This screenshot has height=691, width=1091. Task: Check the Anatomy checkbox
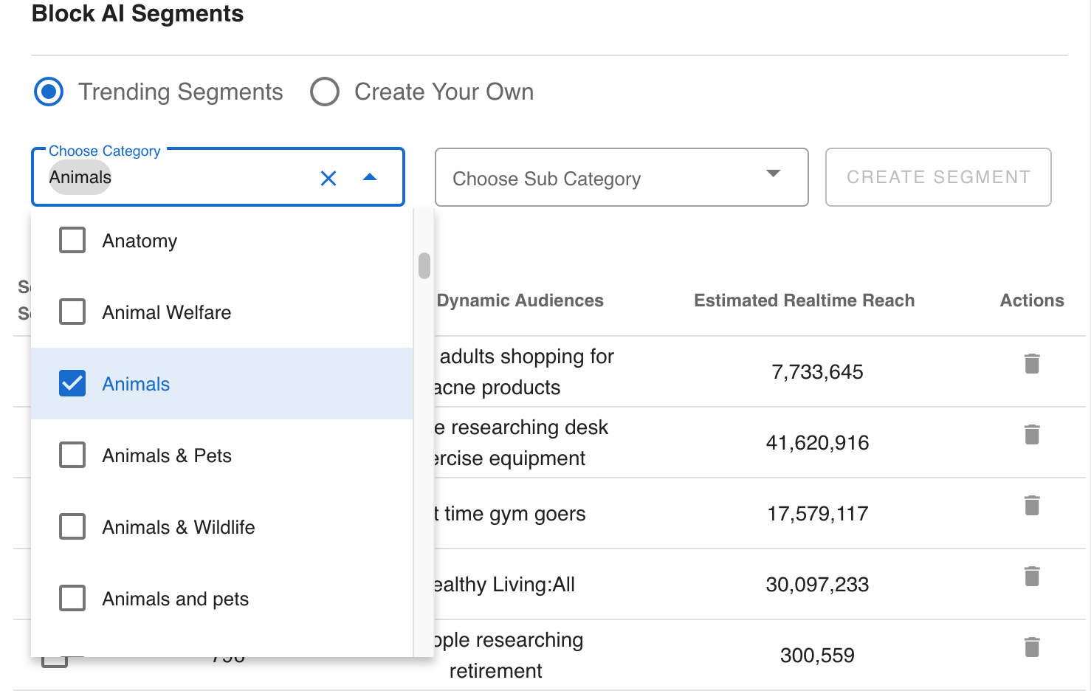pyautogui.click(x=72, y=240)
